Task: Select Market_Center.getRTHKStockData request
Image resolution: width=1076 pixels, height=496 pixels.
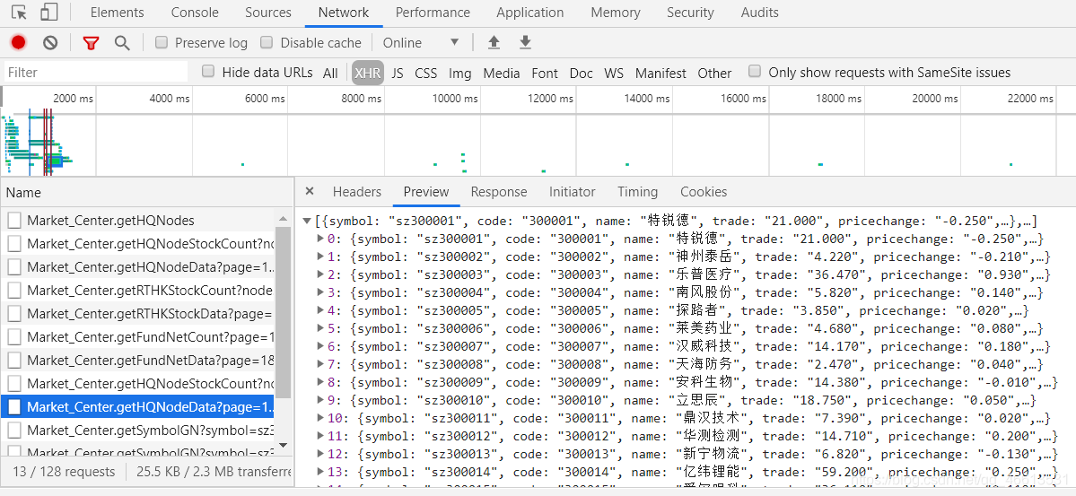Action: [x=137, y=314]
